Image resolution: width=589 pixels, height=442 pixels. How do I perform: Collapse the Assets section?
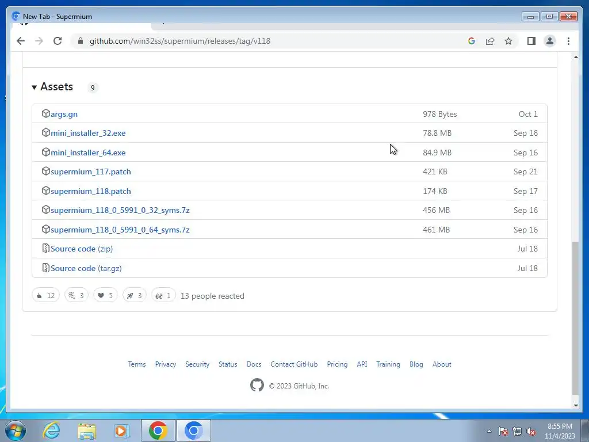tap(52, 87)
